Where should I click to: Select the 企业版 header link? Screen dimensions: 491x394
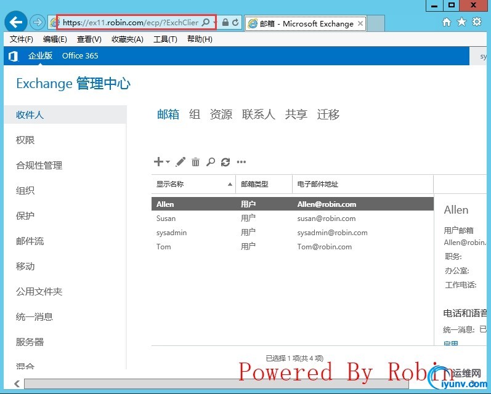40,55
